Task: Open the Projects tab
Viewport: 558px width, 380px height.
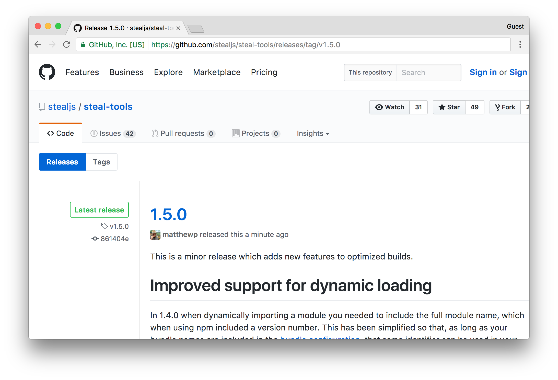Action: coord(256,134)
